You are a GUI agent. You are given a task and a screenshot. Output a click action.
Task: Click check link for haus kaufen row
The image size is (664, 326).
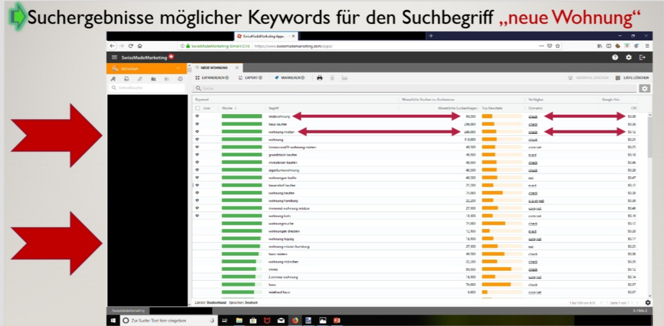tap(533, 124)
